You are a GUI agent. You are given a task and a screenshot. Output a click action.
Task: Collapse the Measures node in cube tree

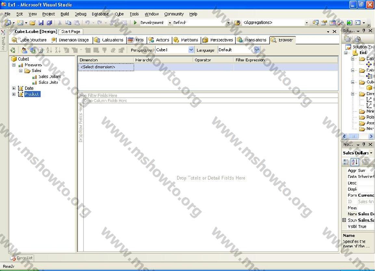(x=14, y=65)
